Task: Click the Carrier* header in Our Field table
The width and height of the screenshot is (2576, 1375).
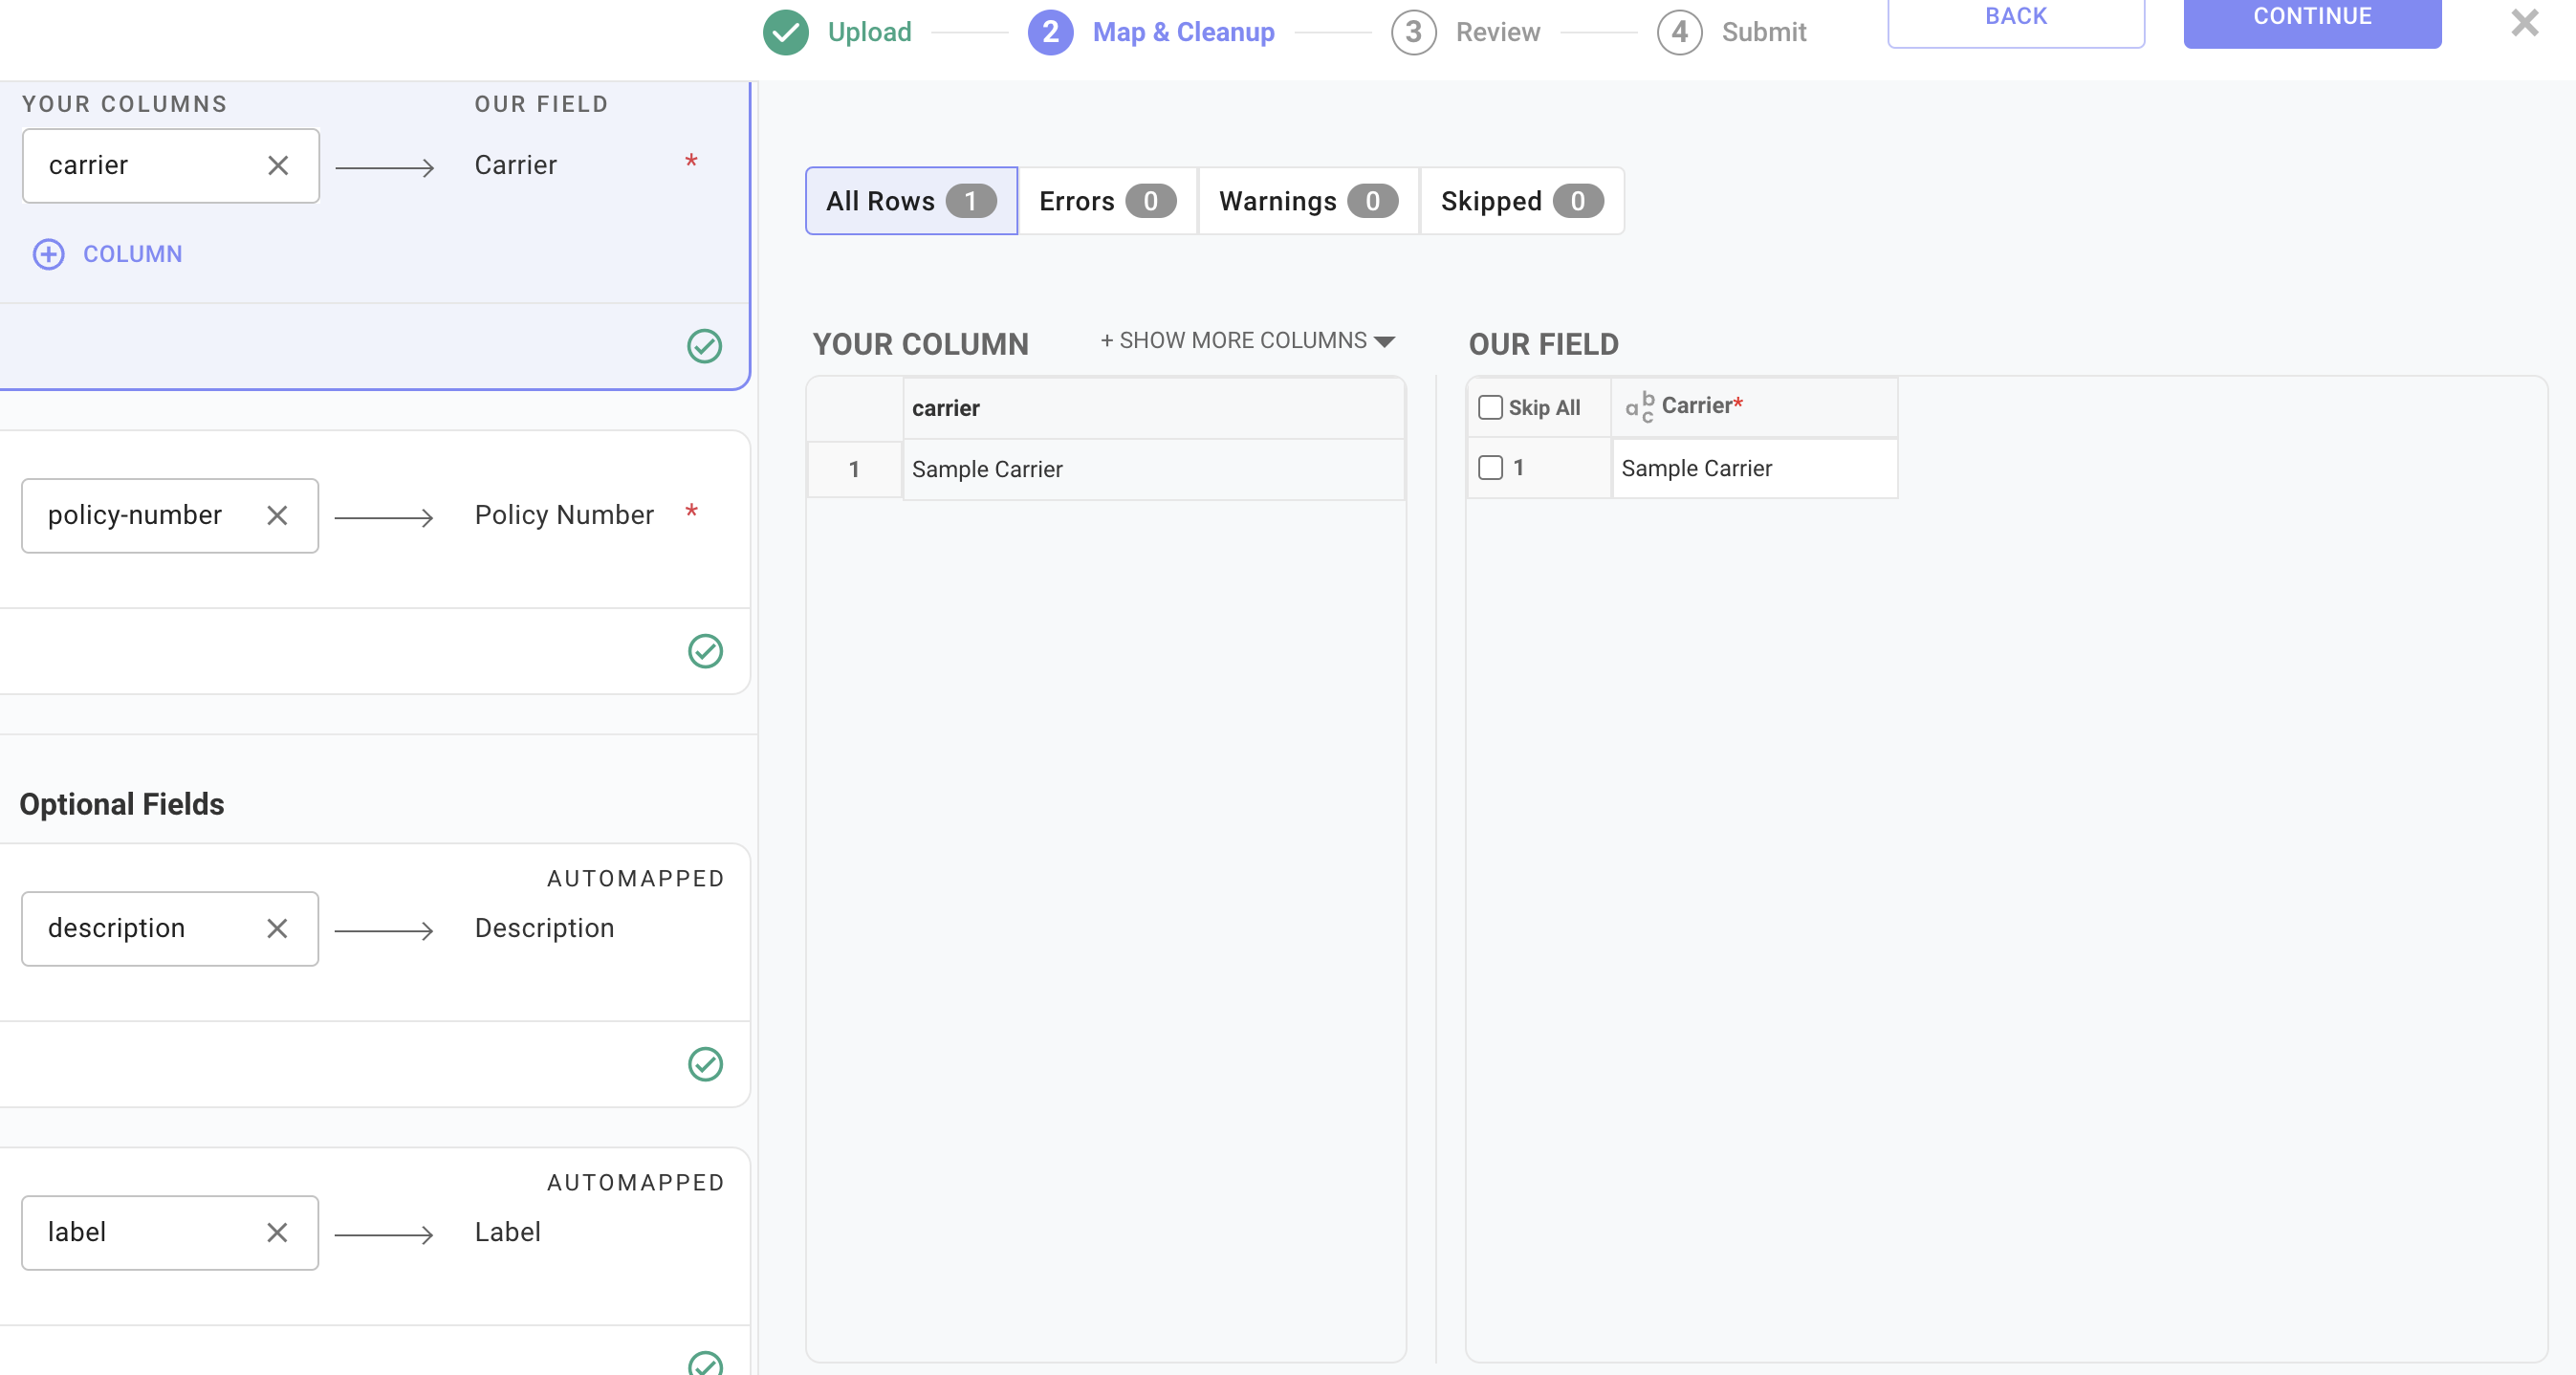Action: (1754, 406)
